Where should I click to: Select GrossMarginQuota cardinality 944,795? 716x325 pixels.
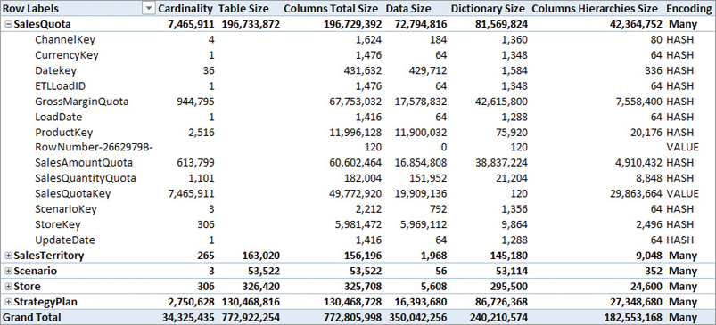pyautogui.click(x=195, y=102)
